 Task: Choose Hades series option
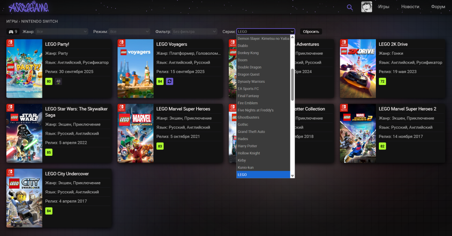[263, 139]
